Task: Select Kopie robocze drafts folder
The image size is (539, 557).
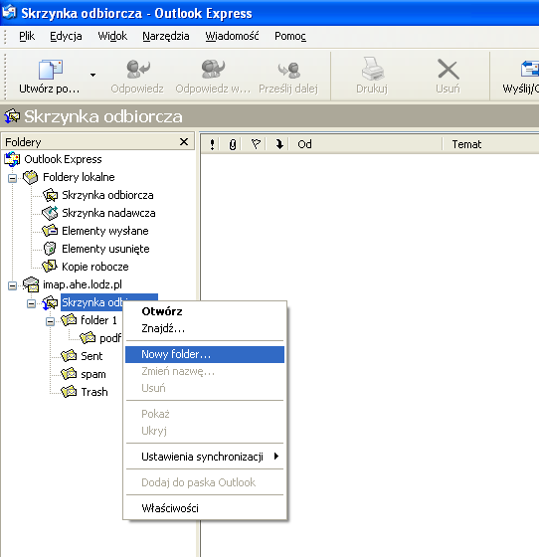Action: (x=95, y=267)
